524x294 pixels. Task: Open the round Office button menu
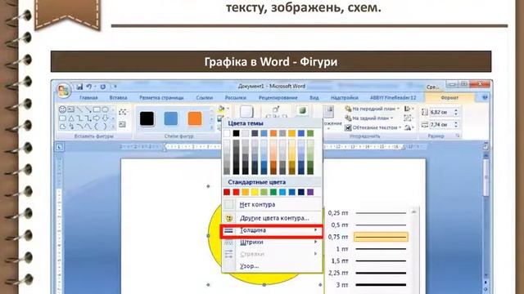coord(64,90)
